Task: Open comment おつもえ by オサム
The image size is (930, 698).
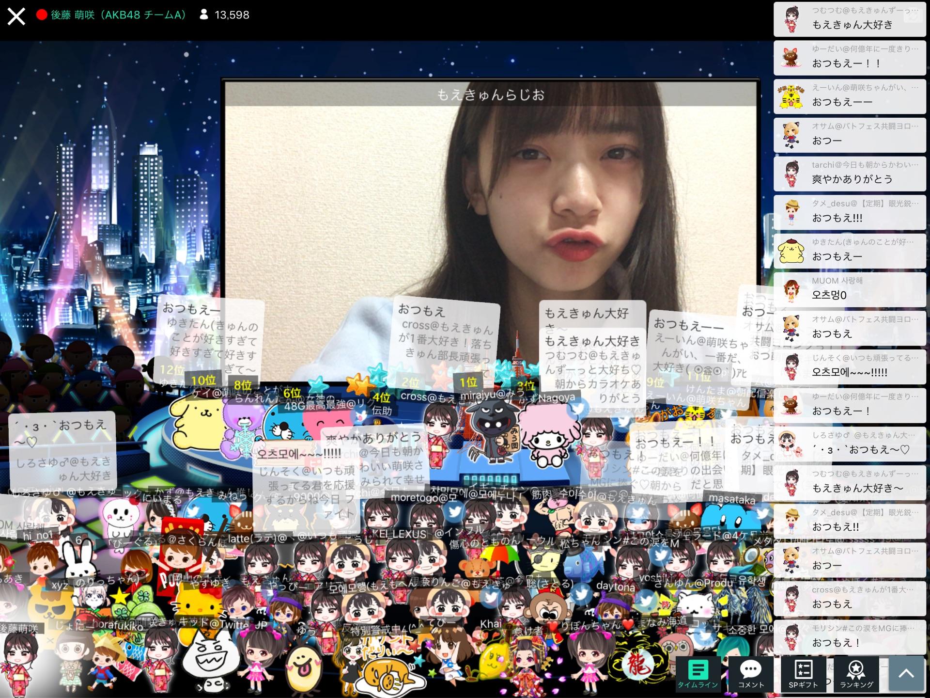Action: click(x=850, y=328)
